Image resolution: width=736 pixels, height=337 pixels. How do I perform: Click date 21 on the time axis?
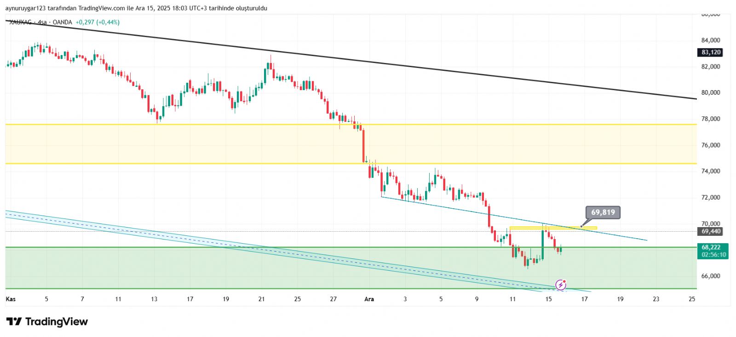point(261,299)
